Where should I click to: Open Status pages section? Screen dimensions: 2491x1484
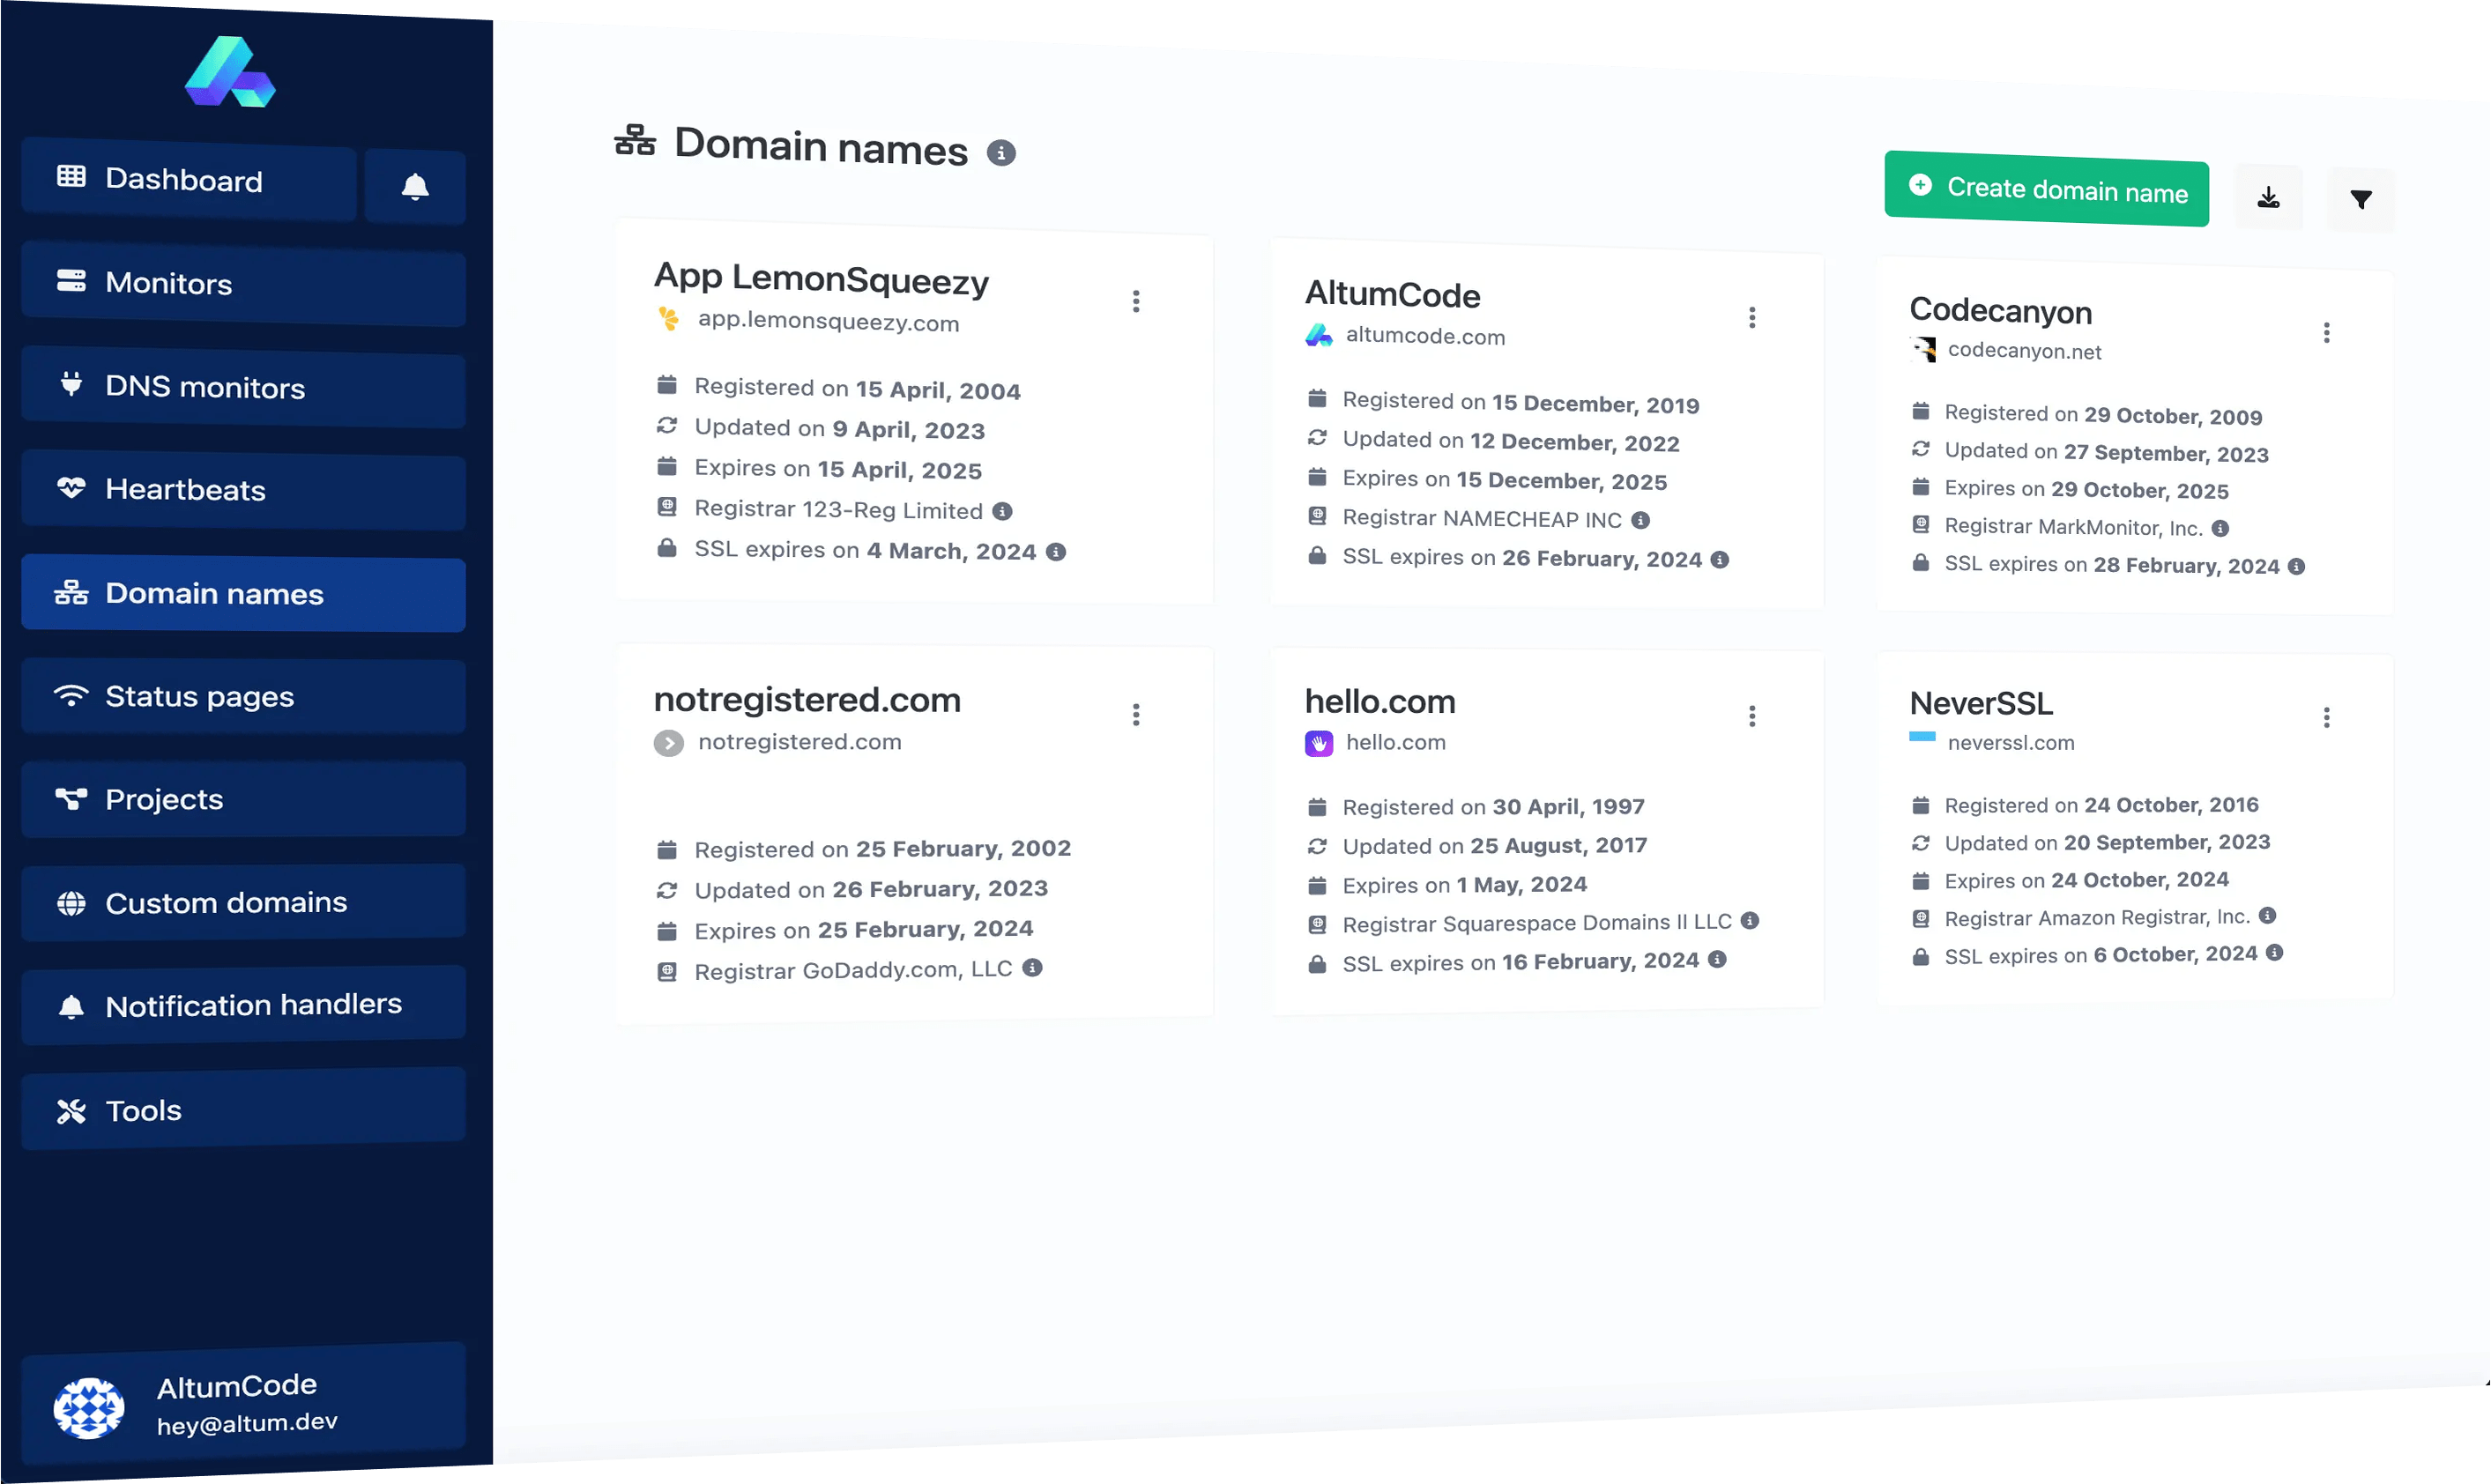click(x=244, y=696)
